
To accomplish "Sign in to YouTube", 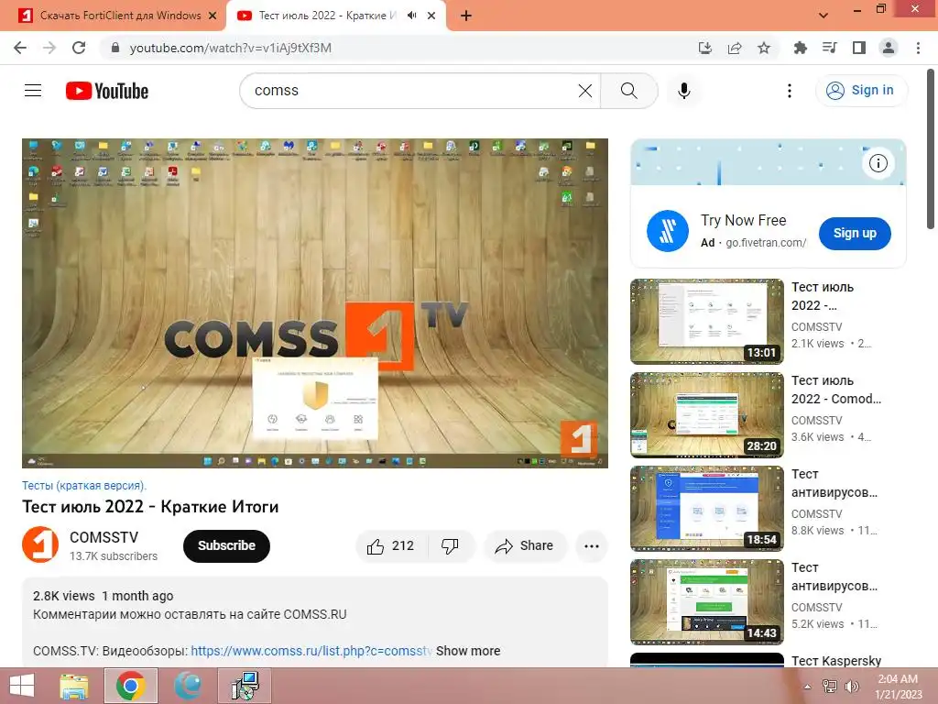I will 861,91.
